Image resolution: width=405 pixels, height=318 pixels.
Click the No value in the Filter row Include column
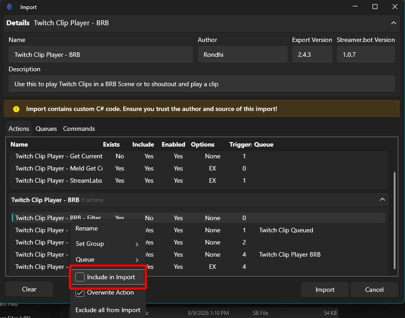(149, 218)
